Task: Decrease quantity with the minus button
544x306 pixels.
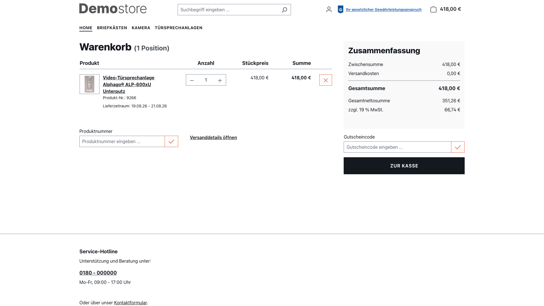Action: 192,80
